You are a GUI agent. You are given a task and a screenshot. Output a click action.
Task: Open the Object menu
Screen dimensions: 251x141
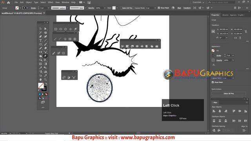point(29,2)
